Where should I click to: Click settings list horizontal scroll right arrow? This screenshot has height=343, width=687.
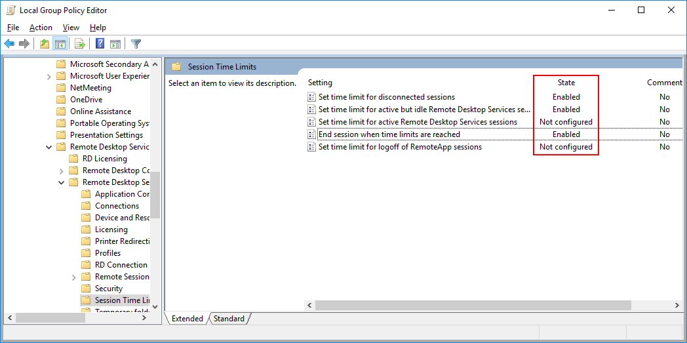point(677,305)
